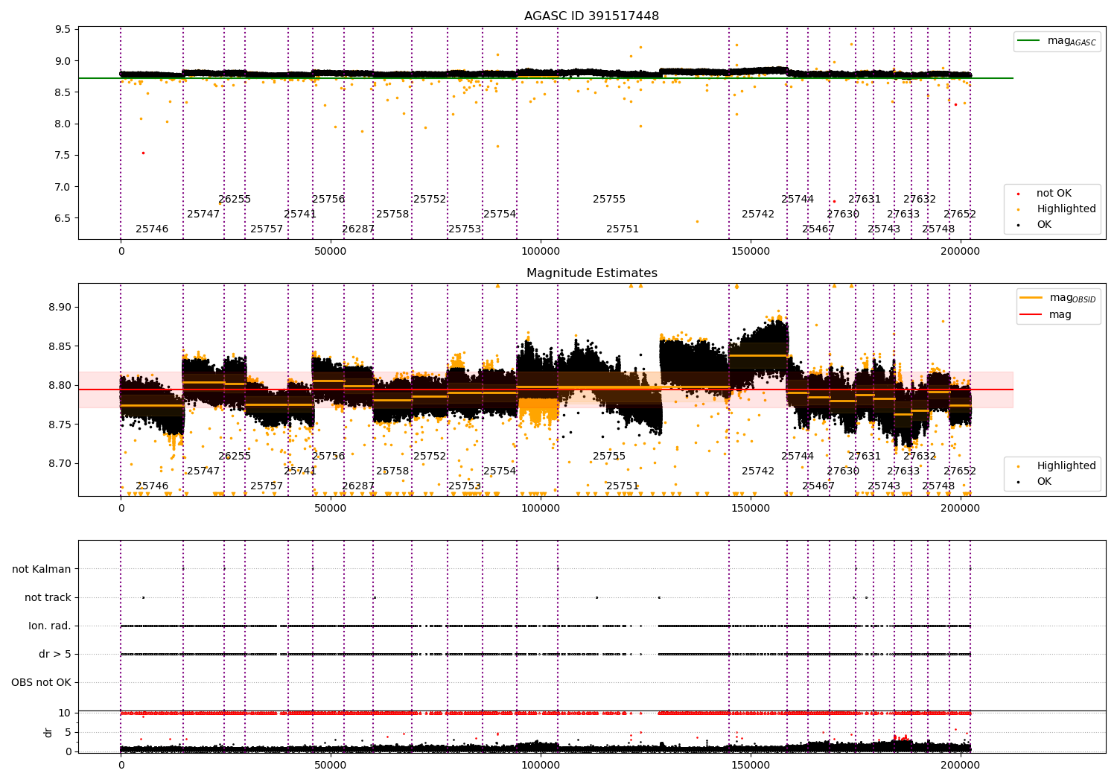Click obsid label 25755 in Magnitude Estimates plot
This screenshot has height=782, width=1117.
pyautogui.click(x=609, y=457)
